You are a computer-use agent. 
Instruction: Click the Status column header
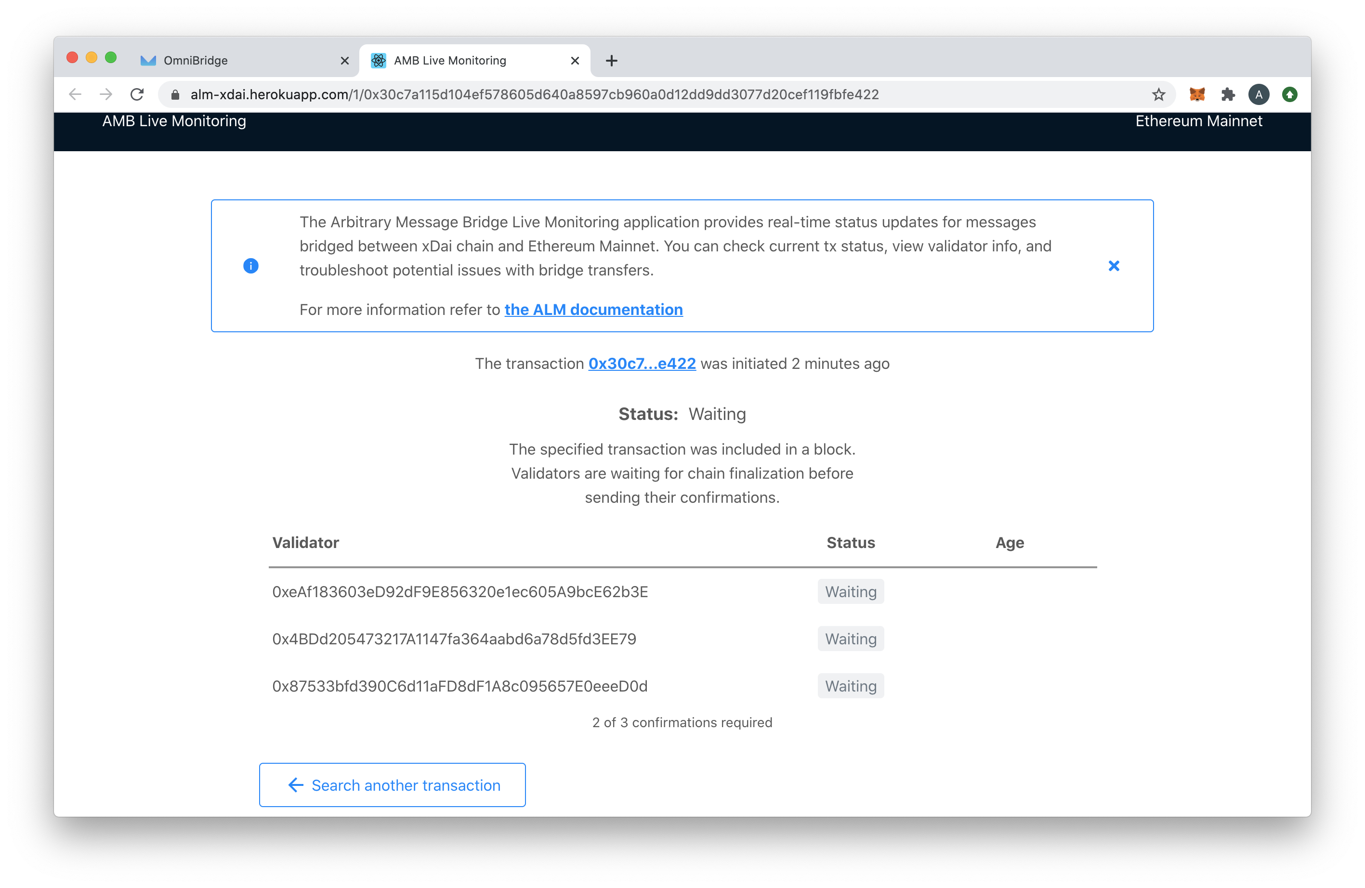pos(851,543)
